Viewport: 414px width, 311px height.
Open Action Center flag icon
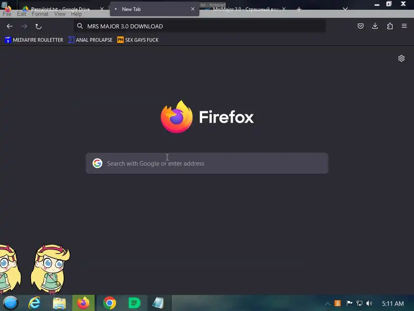point(349,303)
